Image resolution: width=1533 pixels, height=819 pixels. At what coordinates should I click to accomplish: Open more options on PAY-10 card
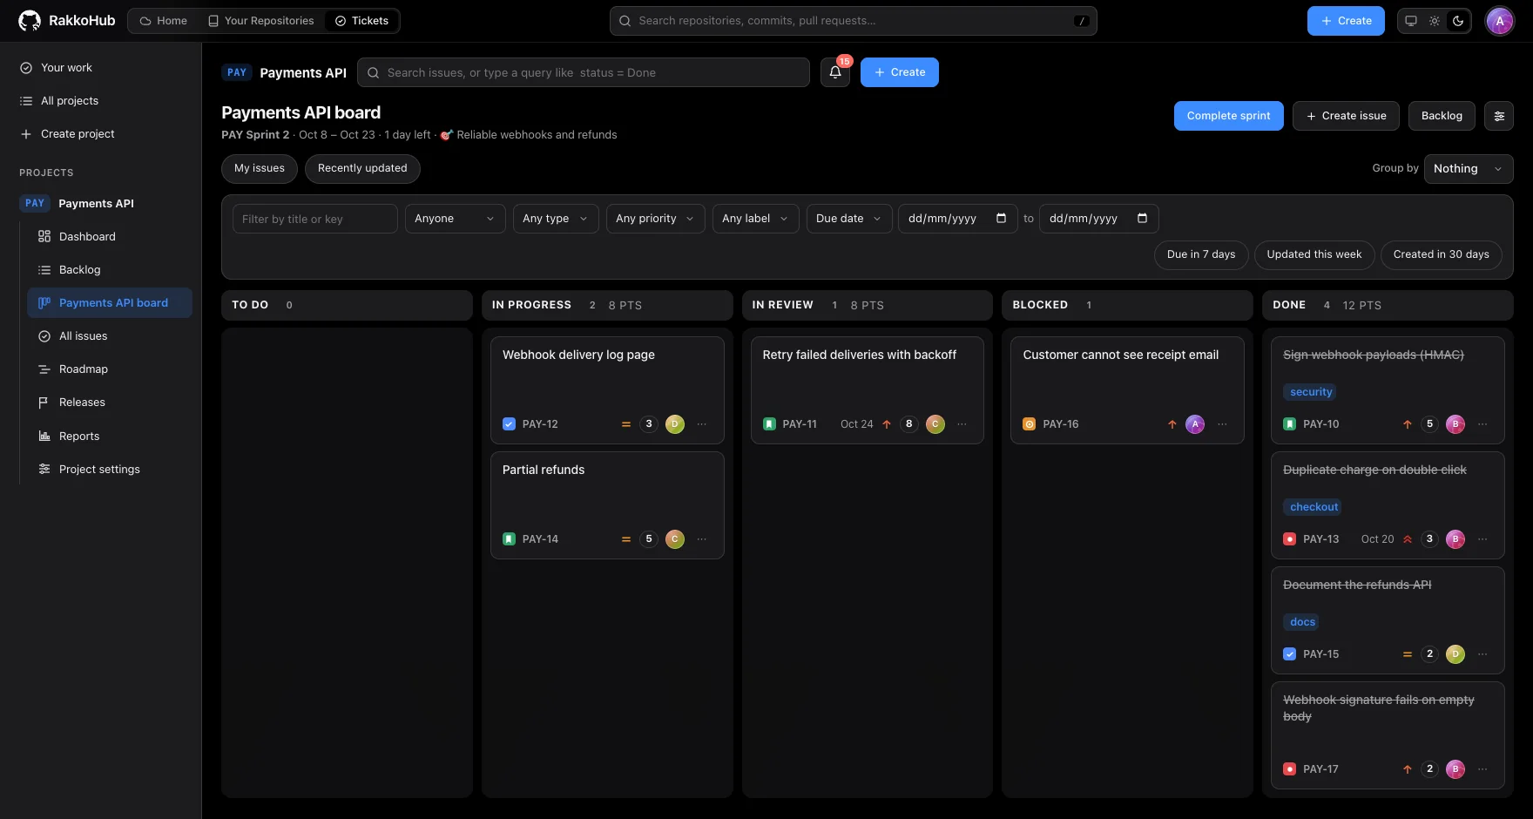[1482, 424]
